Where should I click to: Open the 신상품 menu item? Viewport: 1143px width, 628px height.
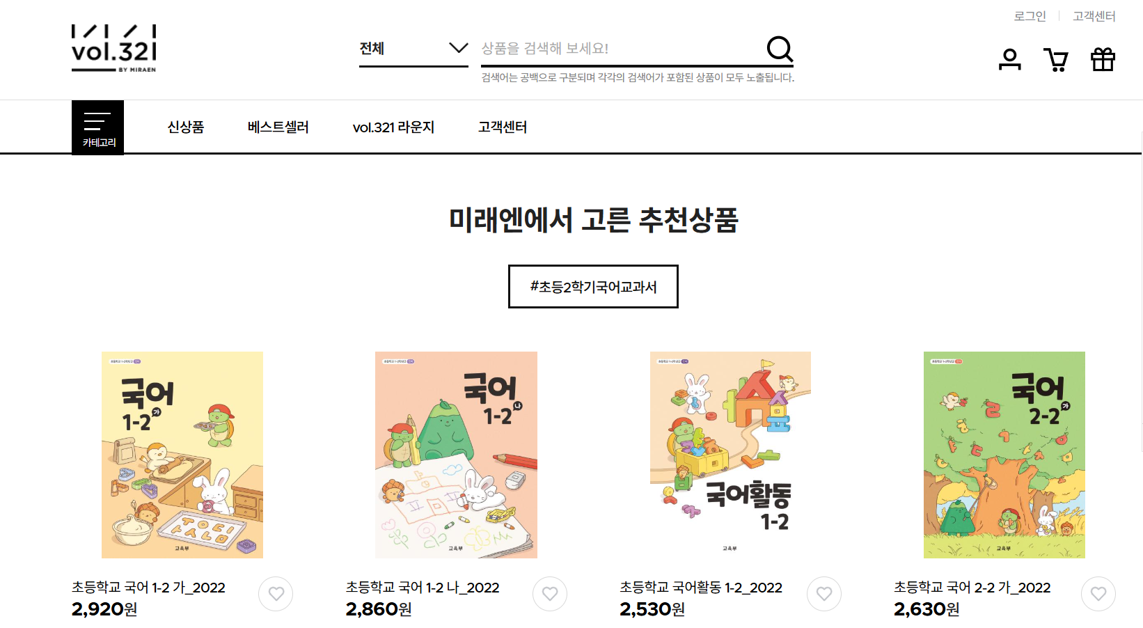pyautogui.click(x=186, y=127)
